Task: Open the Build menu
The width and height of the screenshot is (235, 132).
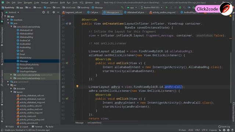Action: point(62,3)
